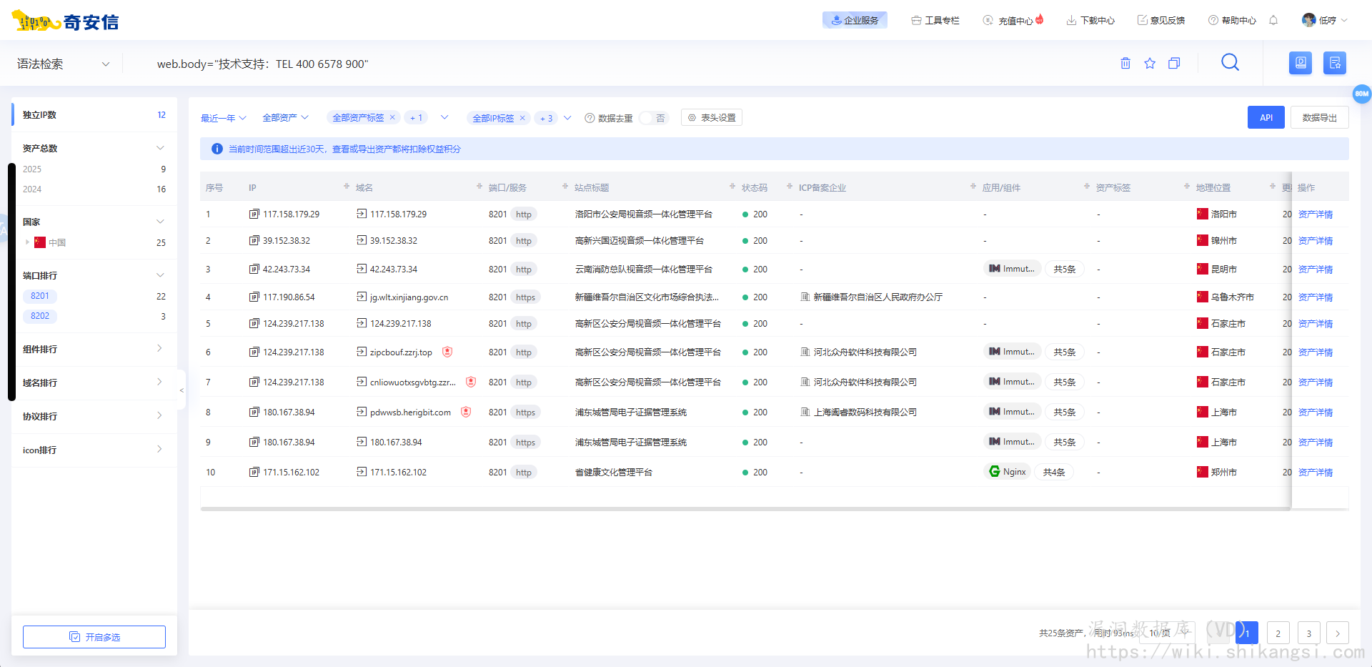Enable multi-select with 开启多选
The height and width of the screenshot is (667, 1372).
point(94,637)
